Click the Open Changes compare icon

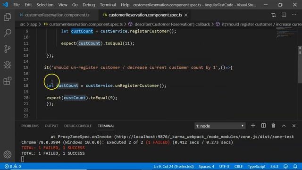[x=274, y=15]
